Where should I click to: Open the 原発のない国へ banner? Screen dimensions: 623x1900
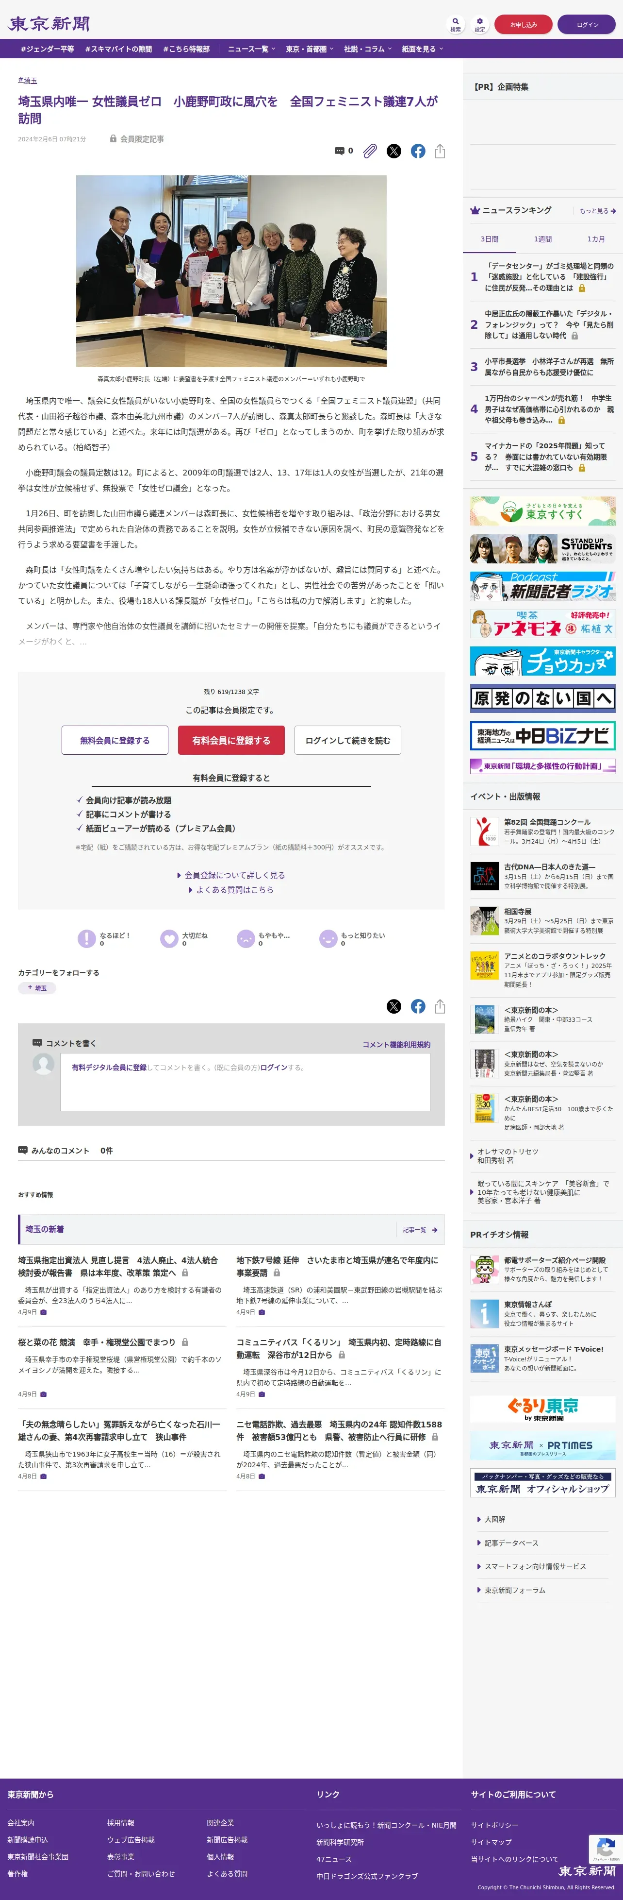tap(542, 698)
